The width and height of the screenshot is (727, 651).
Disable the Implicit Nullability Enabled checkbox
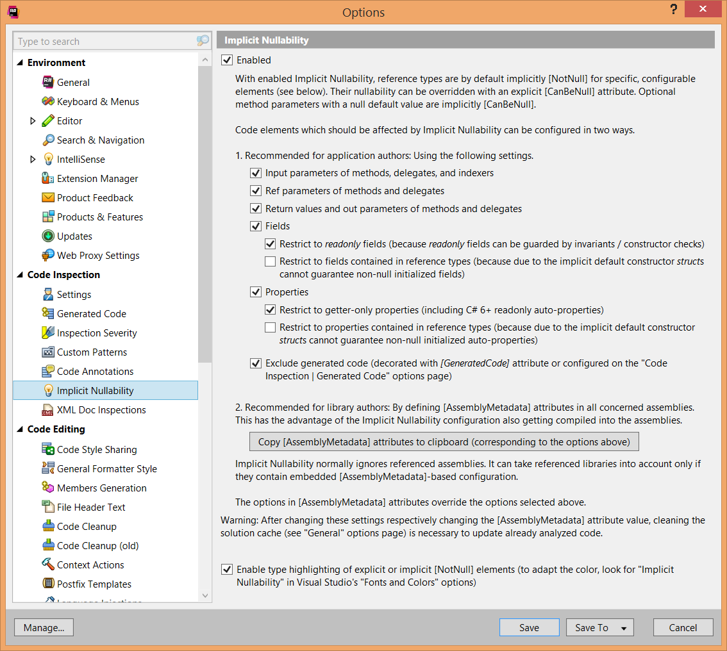pos(226,60)
